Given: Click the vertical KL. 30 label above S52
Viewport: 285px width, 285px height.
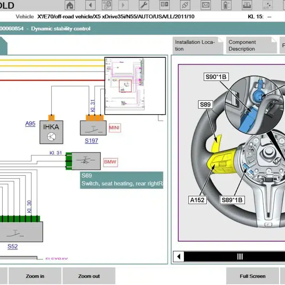Looking at the screenshot, I should (29, 207).
